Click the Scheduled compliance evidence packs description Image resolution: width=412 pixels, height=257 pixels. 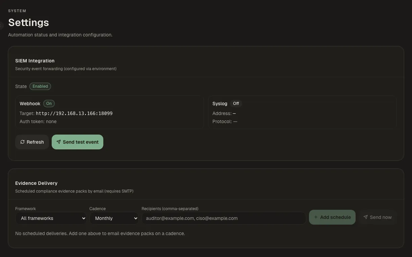point(74,191)
